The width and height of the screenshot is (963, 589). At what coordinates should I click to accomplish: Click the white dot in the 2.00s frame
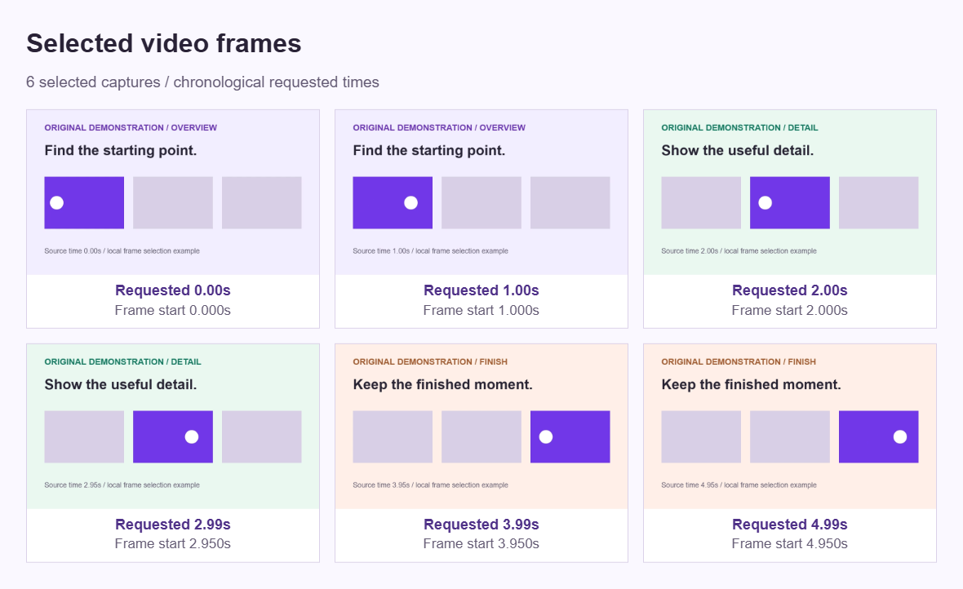pos(766,202)
